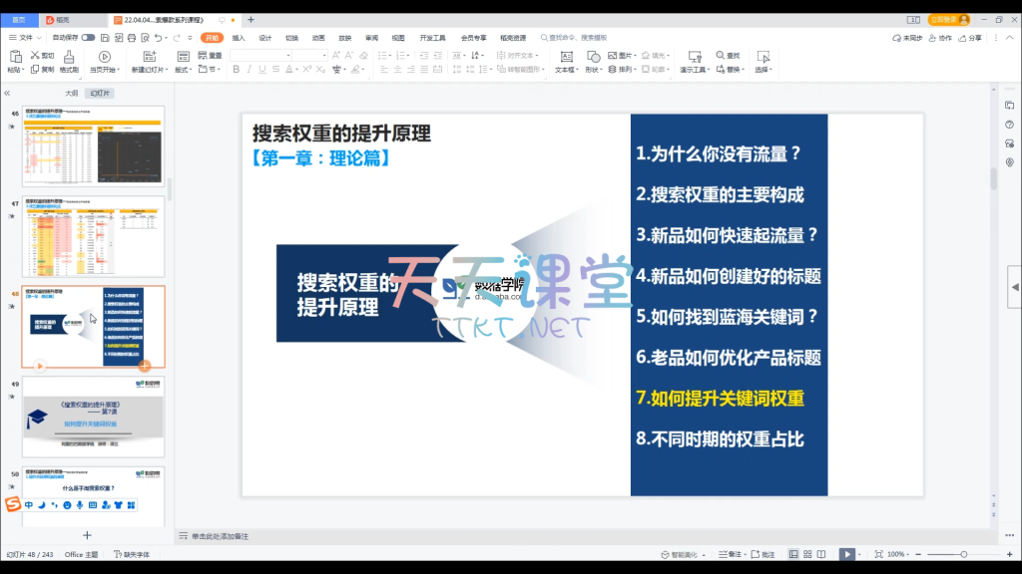This screenshot has height=574, width=1022.
Task: Open the Animation (动画) ribbon tab
Action: (x=318, y=38)
